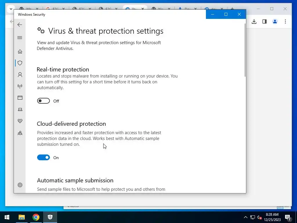Open Chrome tab search chevron

click(11, 9)
